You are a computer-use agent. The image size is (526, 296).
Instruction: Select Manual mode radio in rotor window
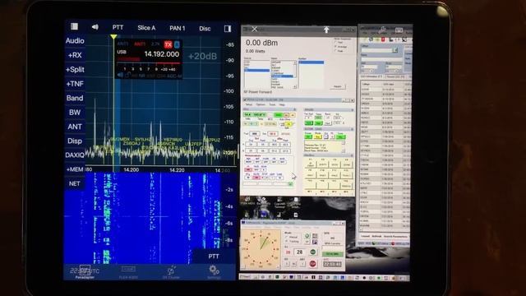coord(287,237)
